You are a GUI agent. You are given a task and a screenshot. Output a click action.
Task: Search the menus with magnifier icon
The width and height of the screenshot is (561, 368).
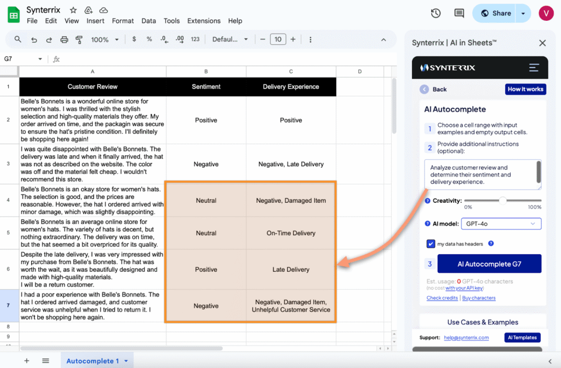point(18,39)
